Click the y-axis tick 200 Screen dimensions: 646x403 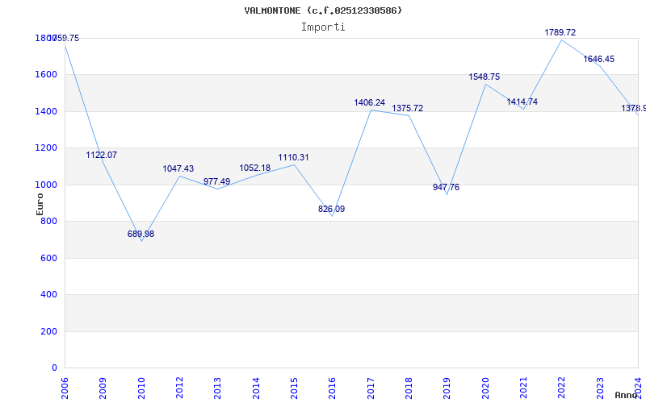tap(48, 331)
